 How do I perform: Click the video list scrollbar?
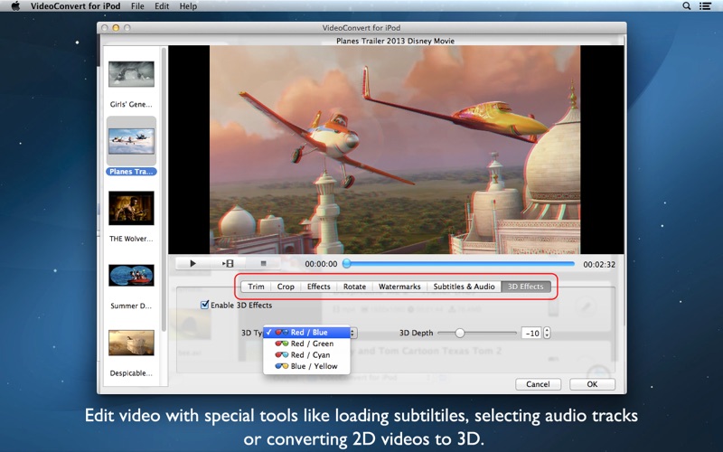164,189
